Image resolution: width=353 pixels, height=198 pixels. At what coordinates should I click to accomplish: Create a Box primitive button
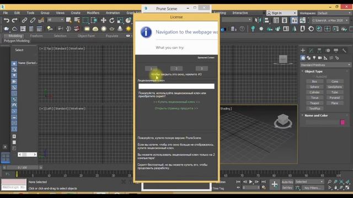pos(314,81)
